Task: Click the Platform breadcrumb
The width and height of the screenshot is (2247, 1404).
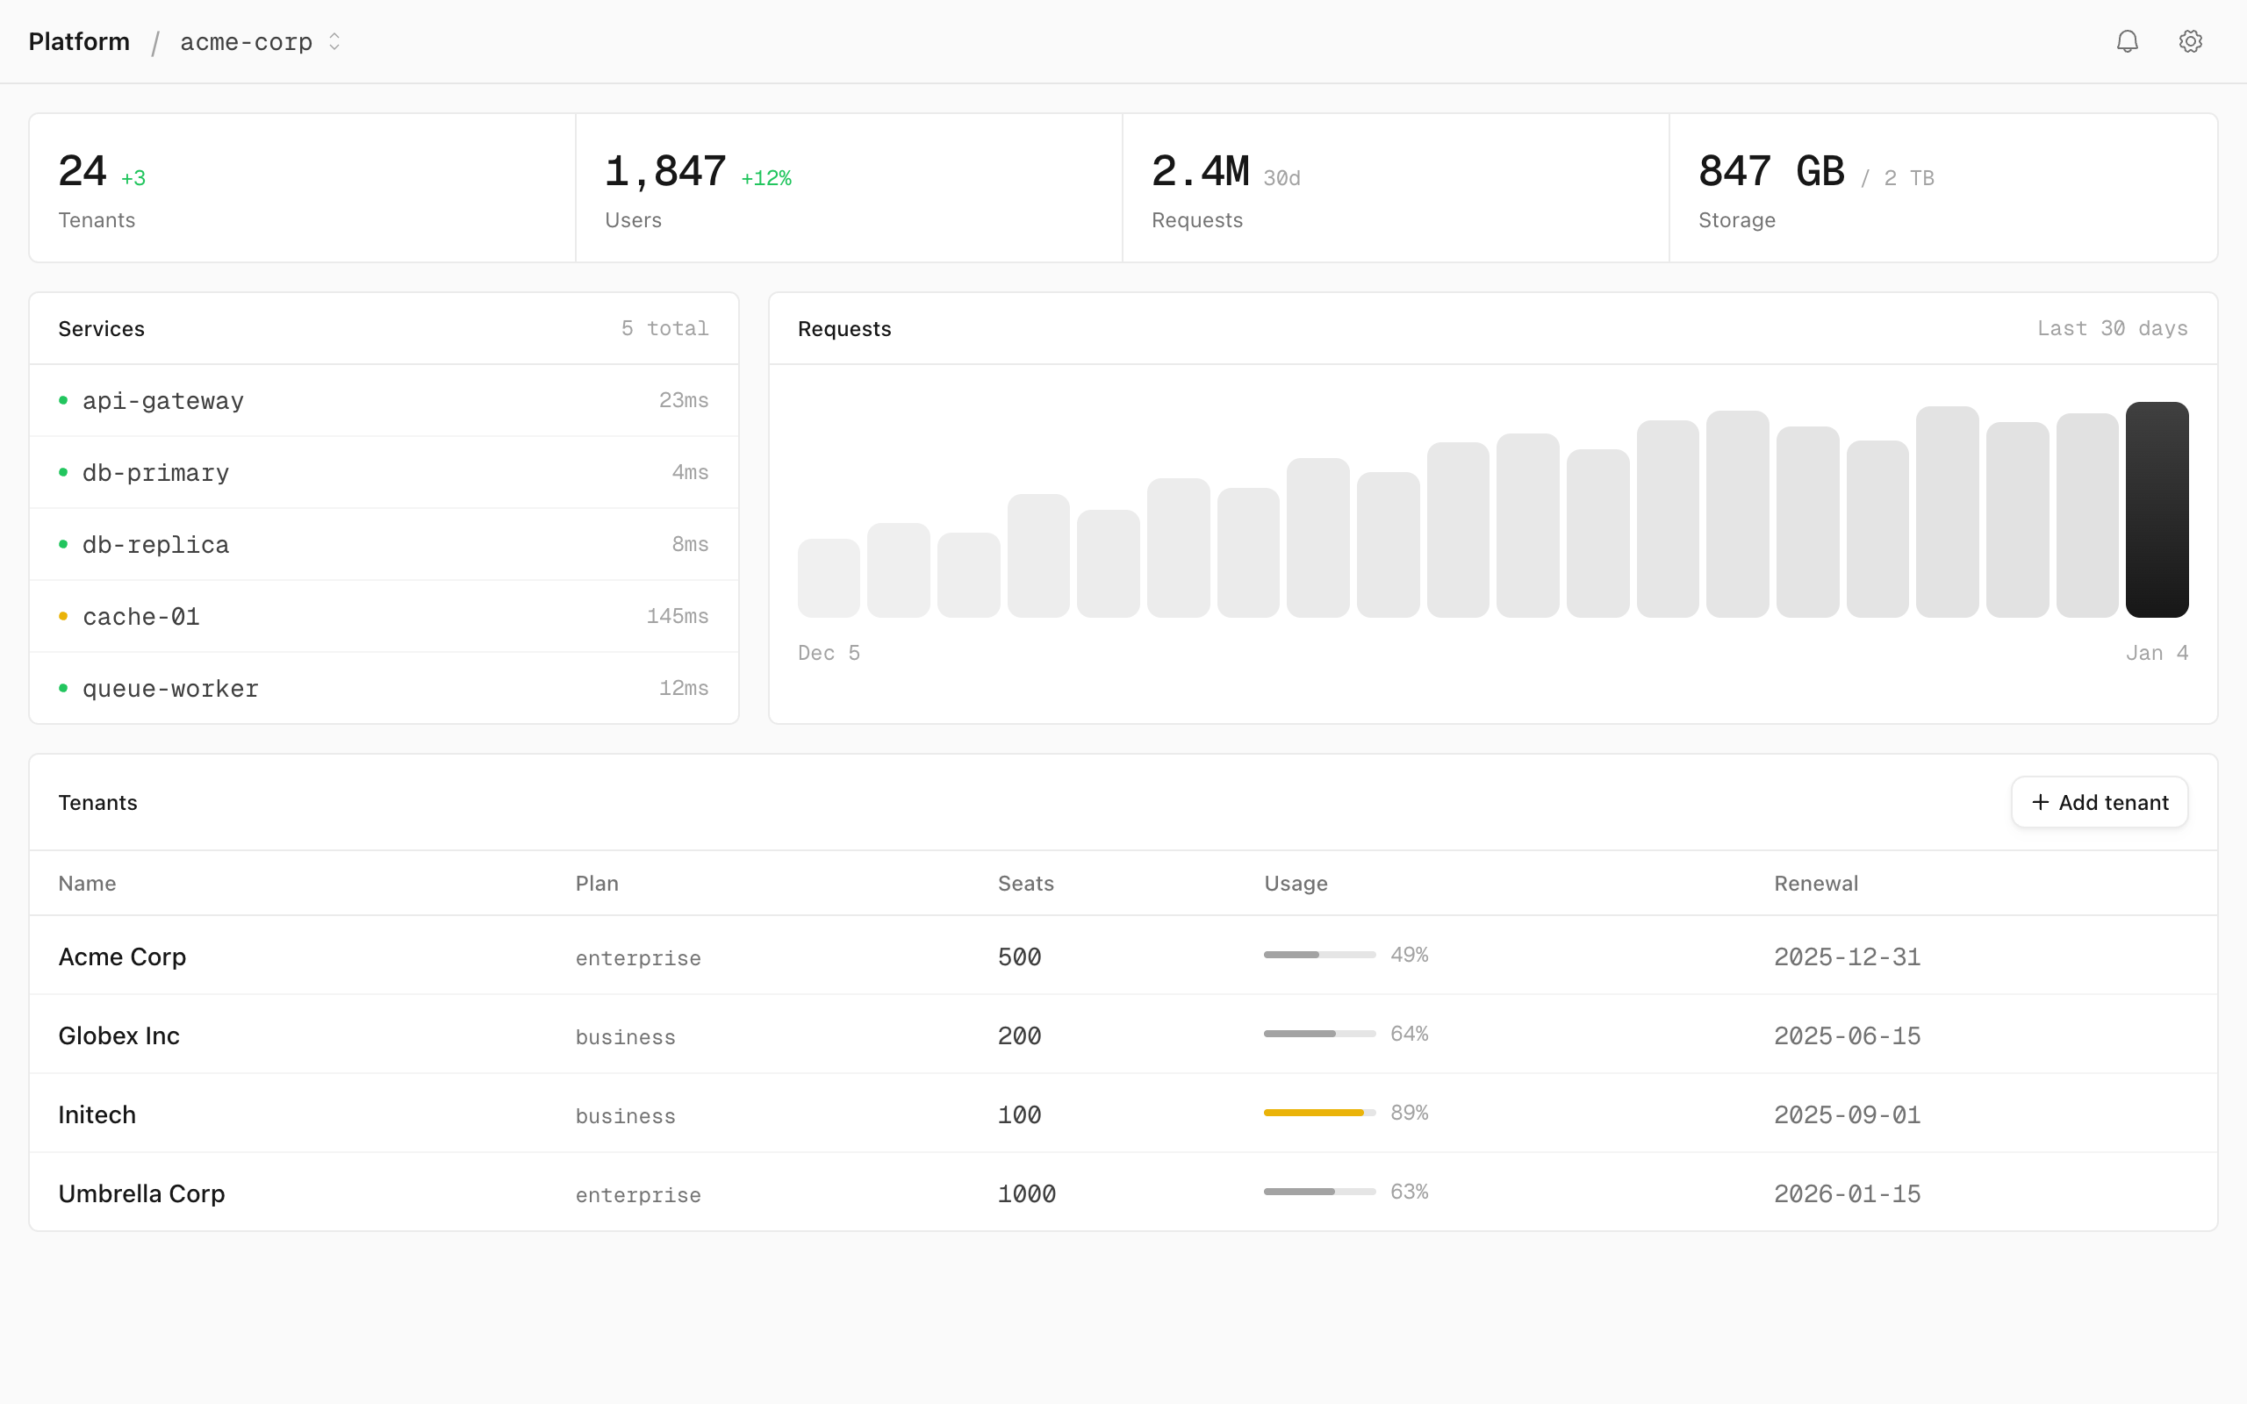Action: click(79, 41)
